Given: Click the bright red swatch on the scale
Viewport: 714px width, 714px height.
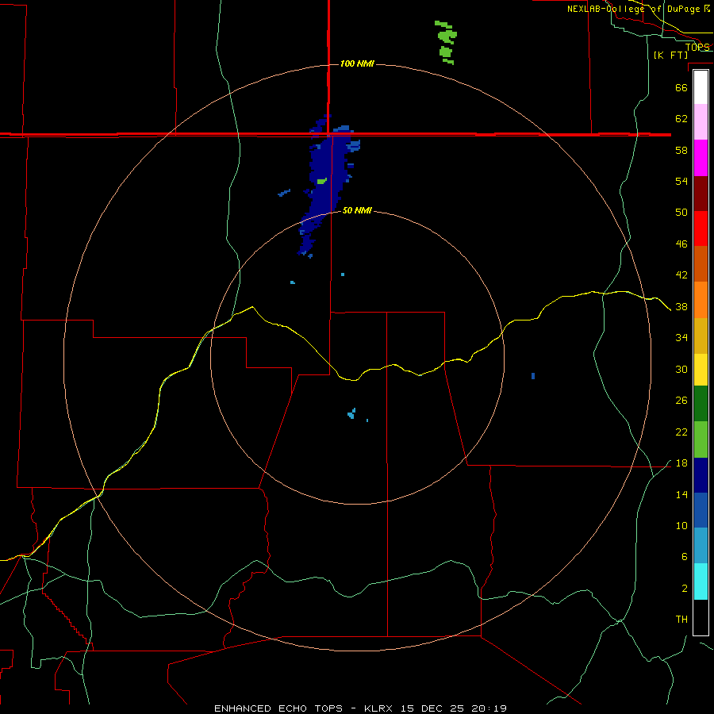Looking at the screenshot, I should [x=701, y=228].
